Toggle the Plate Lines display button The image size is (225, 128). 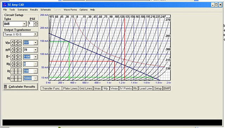point(70,88)
